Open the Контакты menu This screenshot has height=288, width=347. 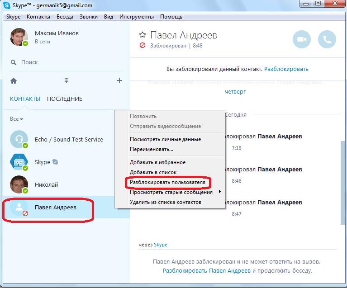point(38,17)
